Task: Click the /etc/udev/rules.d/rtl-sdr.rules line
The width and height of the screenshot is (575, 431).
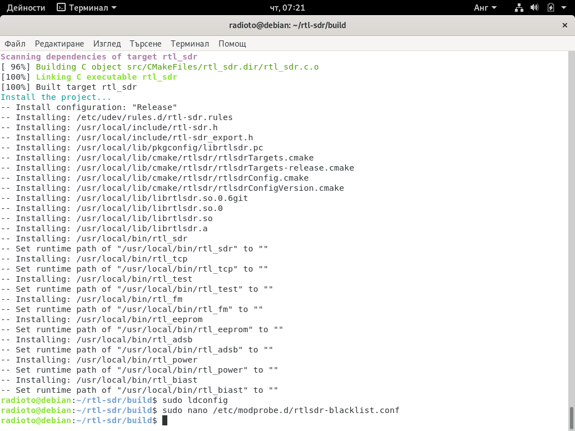Action: [117, 117]
